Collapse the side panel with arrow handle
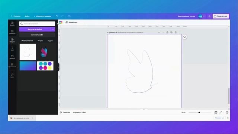Image resolution: width=238 pixels, height=134 pixels. coord(58,67)
